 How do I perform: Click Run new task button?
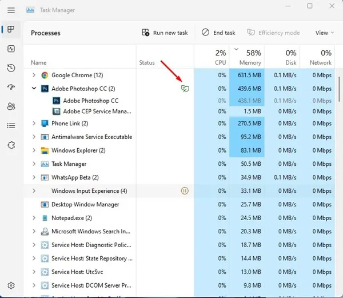point(165,33)
